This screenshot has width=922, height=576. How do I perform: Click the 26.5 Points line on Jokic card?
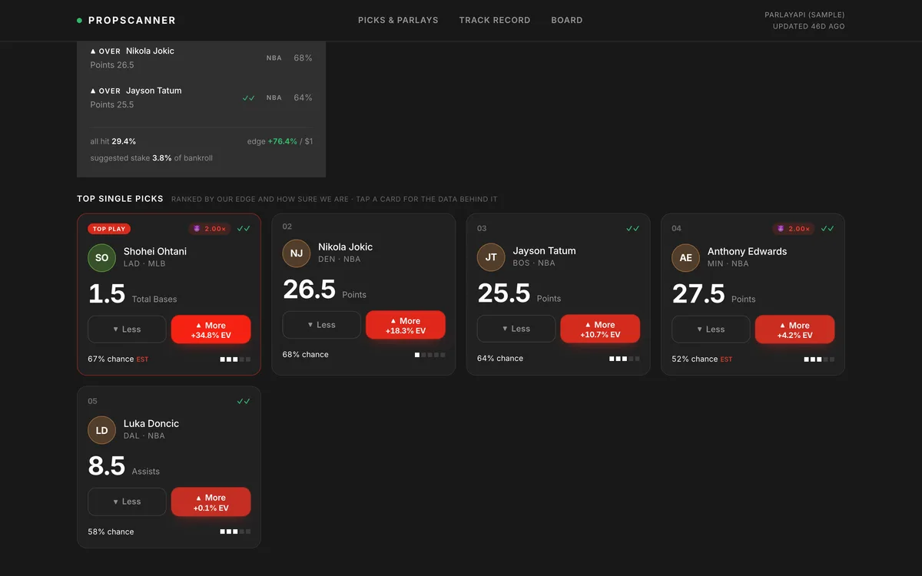pyautogui.click(x=324, y=290)
